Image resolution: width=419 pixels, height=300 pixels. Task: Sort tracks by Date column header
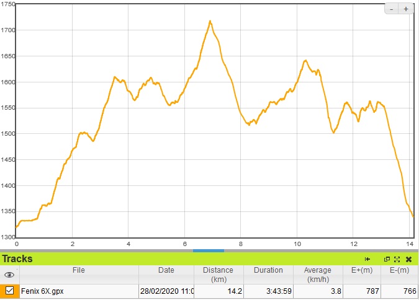click(166, 270)
